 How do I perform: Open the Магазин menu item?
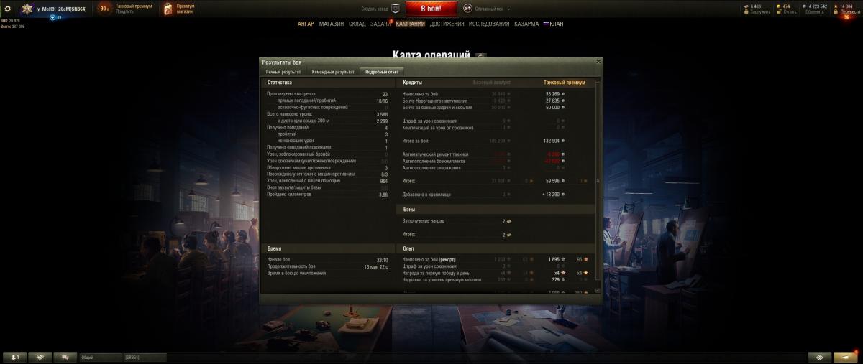pyautogui.click(x=332, y=24)
